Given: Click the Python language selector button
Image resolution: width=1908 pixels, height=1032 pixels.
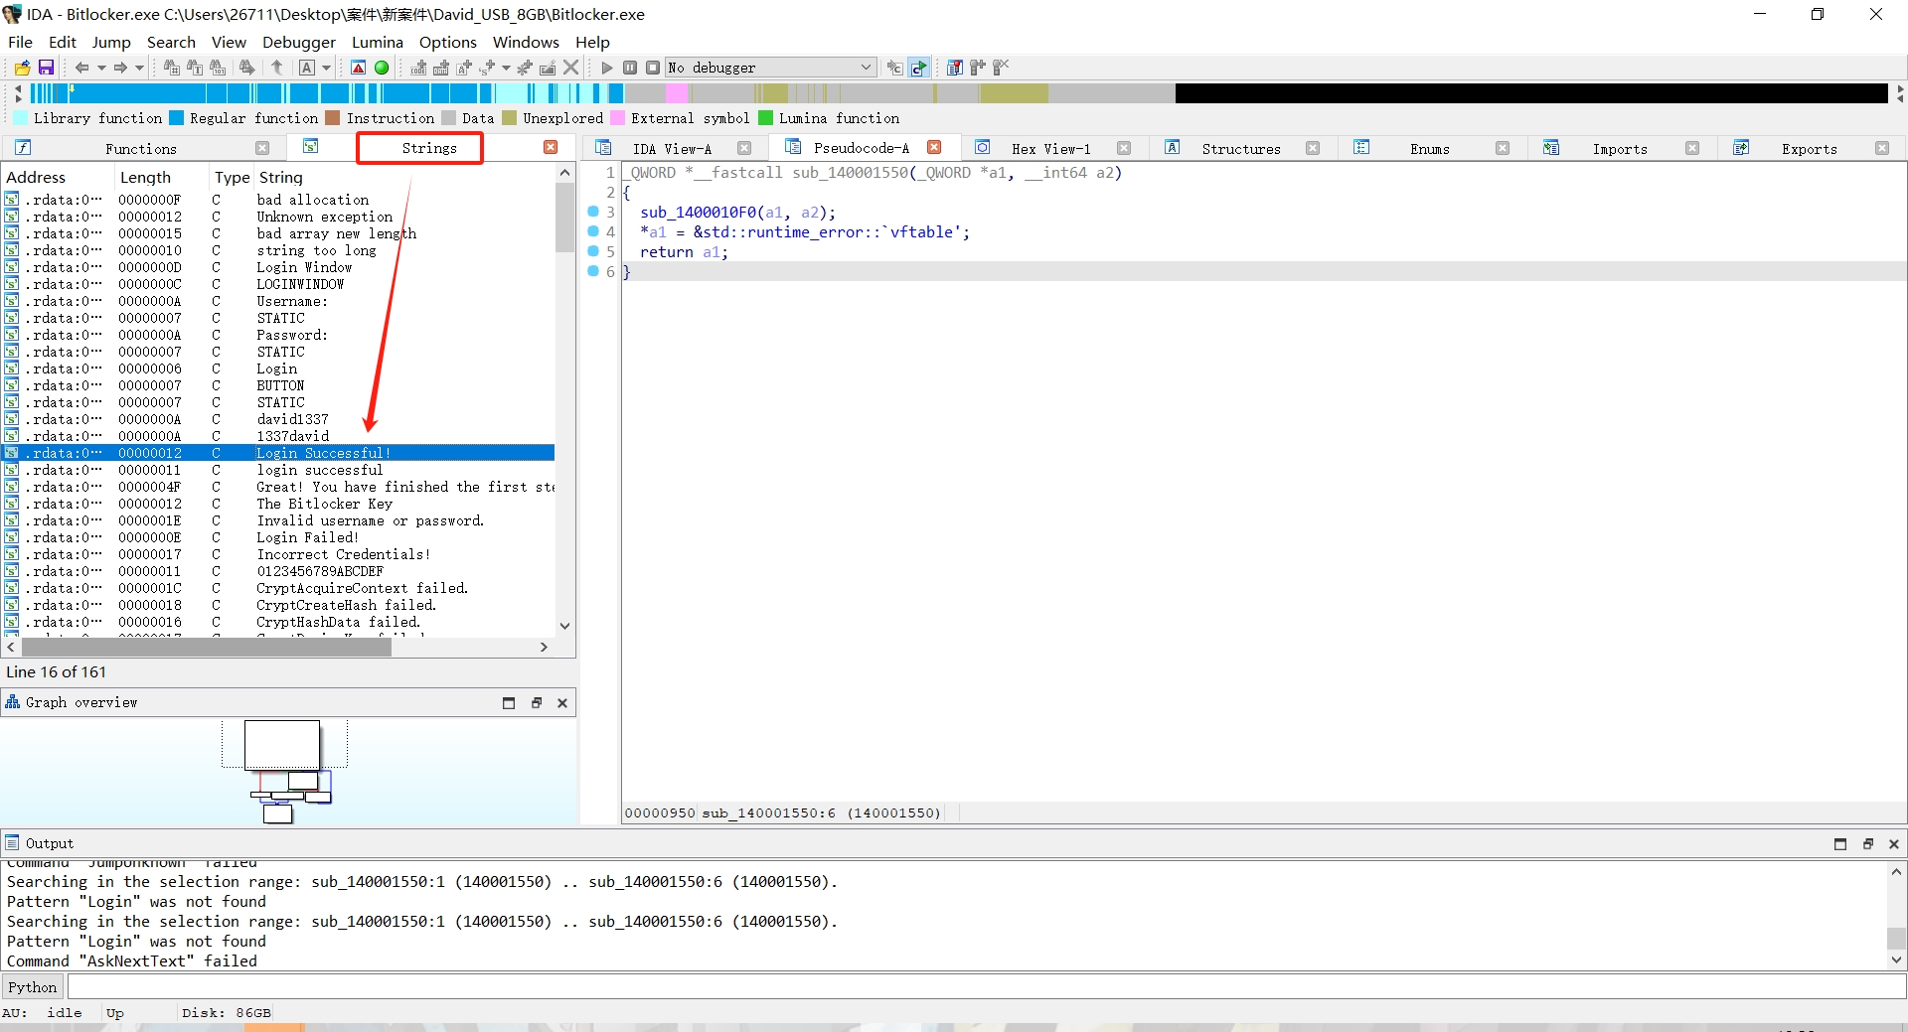Looking at the screenshot, I should [33, 986].
